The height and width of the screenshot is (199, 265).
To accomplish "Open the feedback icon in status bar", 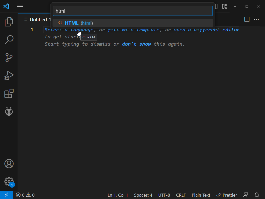I will click(x=246, y=195).
